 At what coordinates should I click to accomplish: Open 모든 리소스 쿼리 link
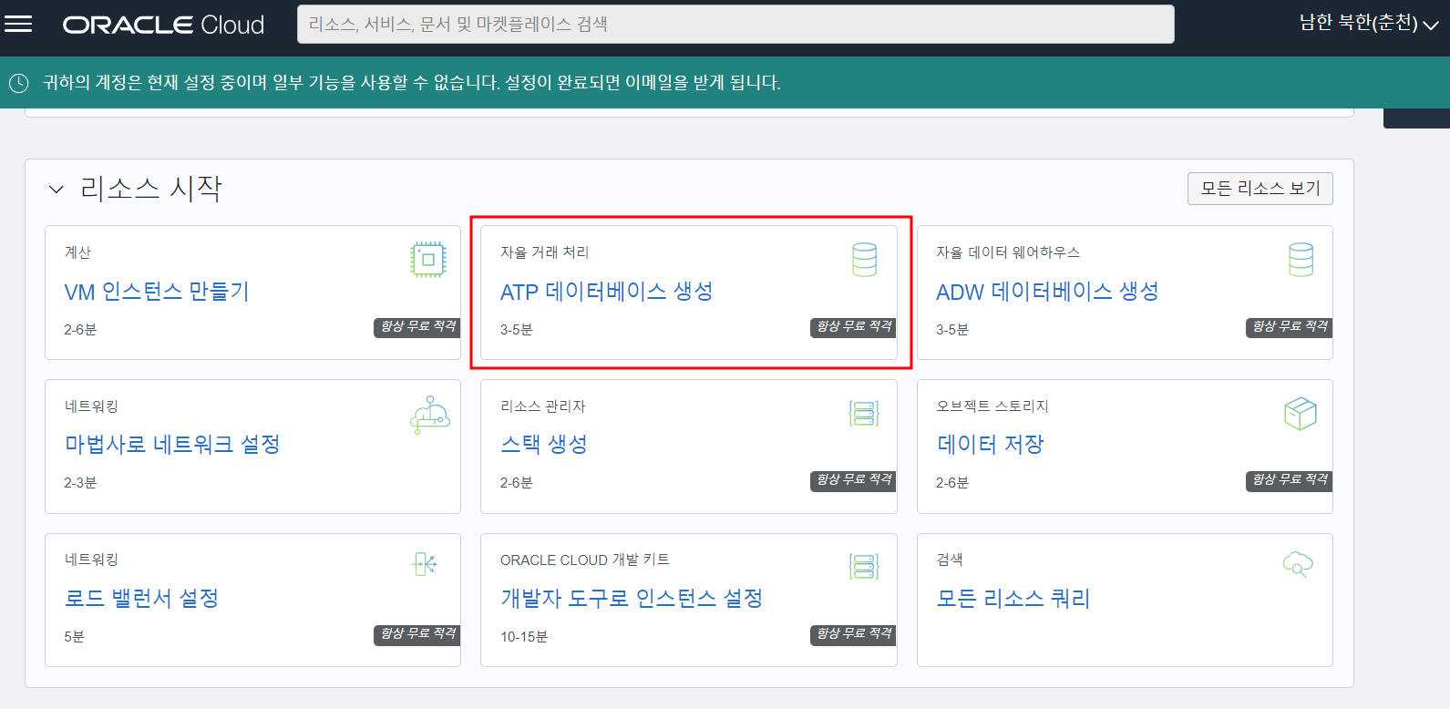tap(1013, 599)
